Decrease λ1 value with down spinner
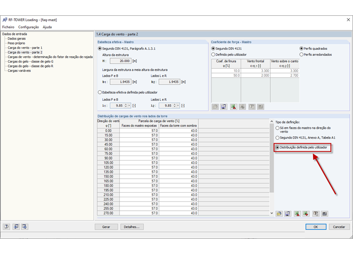The height and width of the screenshot is (254, 353). [126, 107]
